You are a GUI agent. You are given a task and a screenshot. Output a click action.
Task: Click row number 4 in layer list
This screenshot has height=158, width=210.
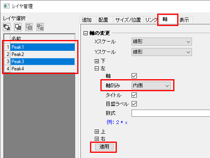pyautogui.click(x=7, y=69)
